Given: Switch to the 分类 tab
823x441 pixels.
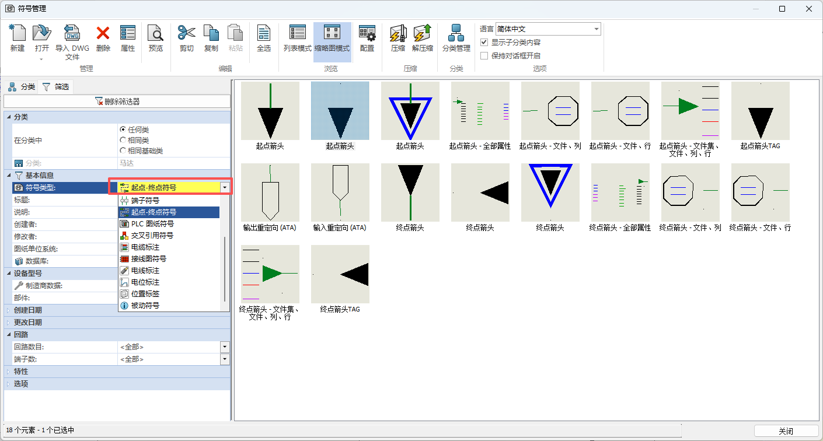Looking at the screenshot, I should [22, 87].
